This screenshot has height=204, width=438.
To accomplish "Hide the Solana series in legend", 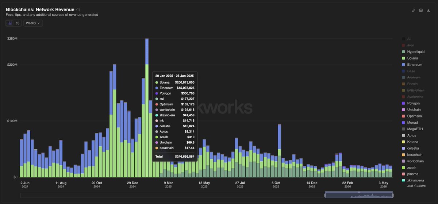I will [410, 58].
